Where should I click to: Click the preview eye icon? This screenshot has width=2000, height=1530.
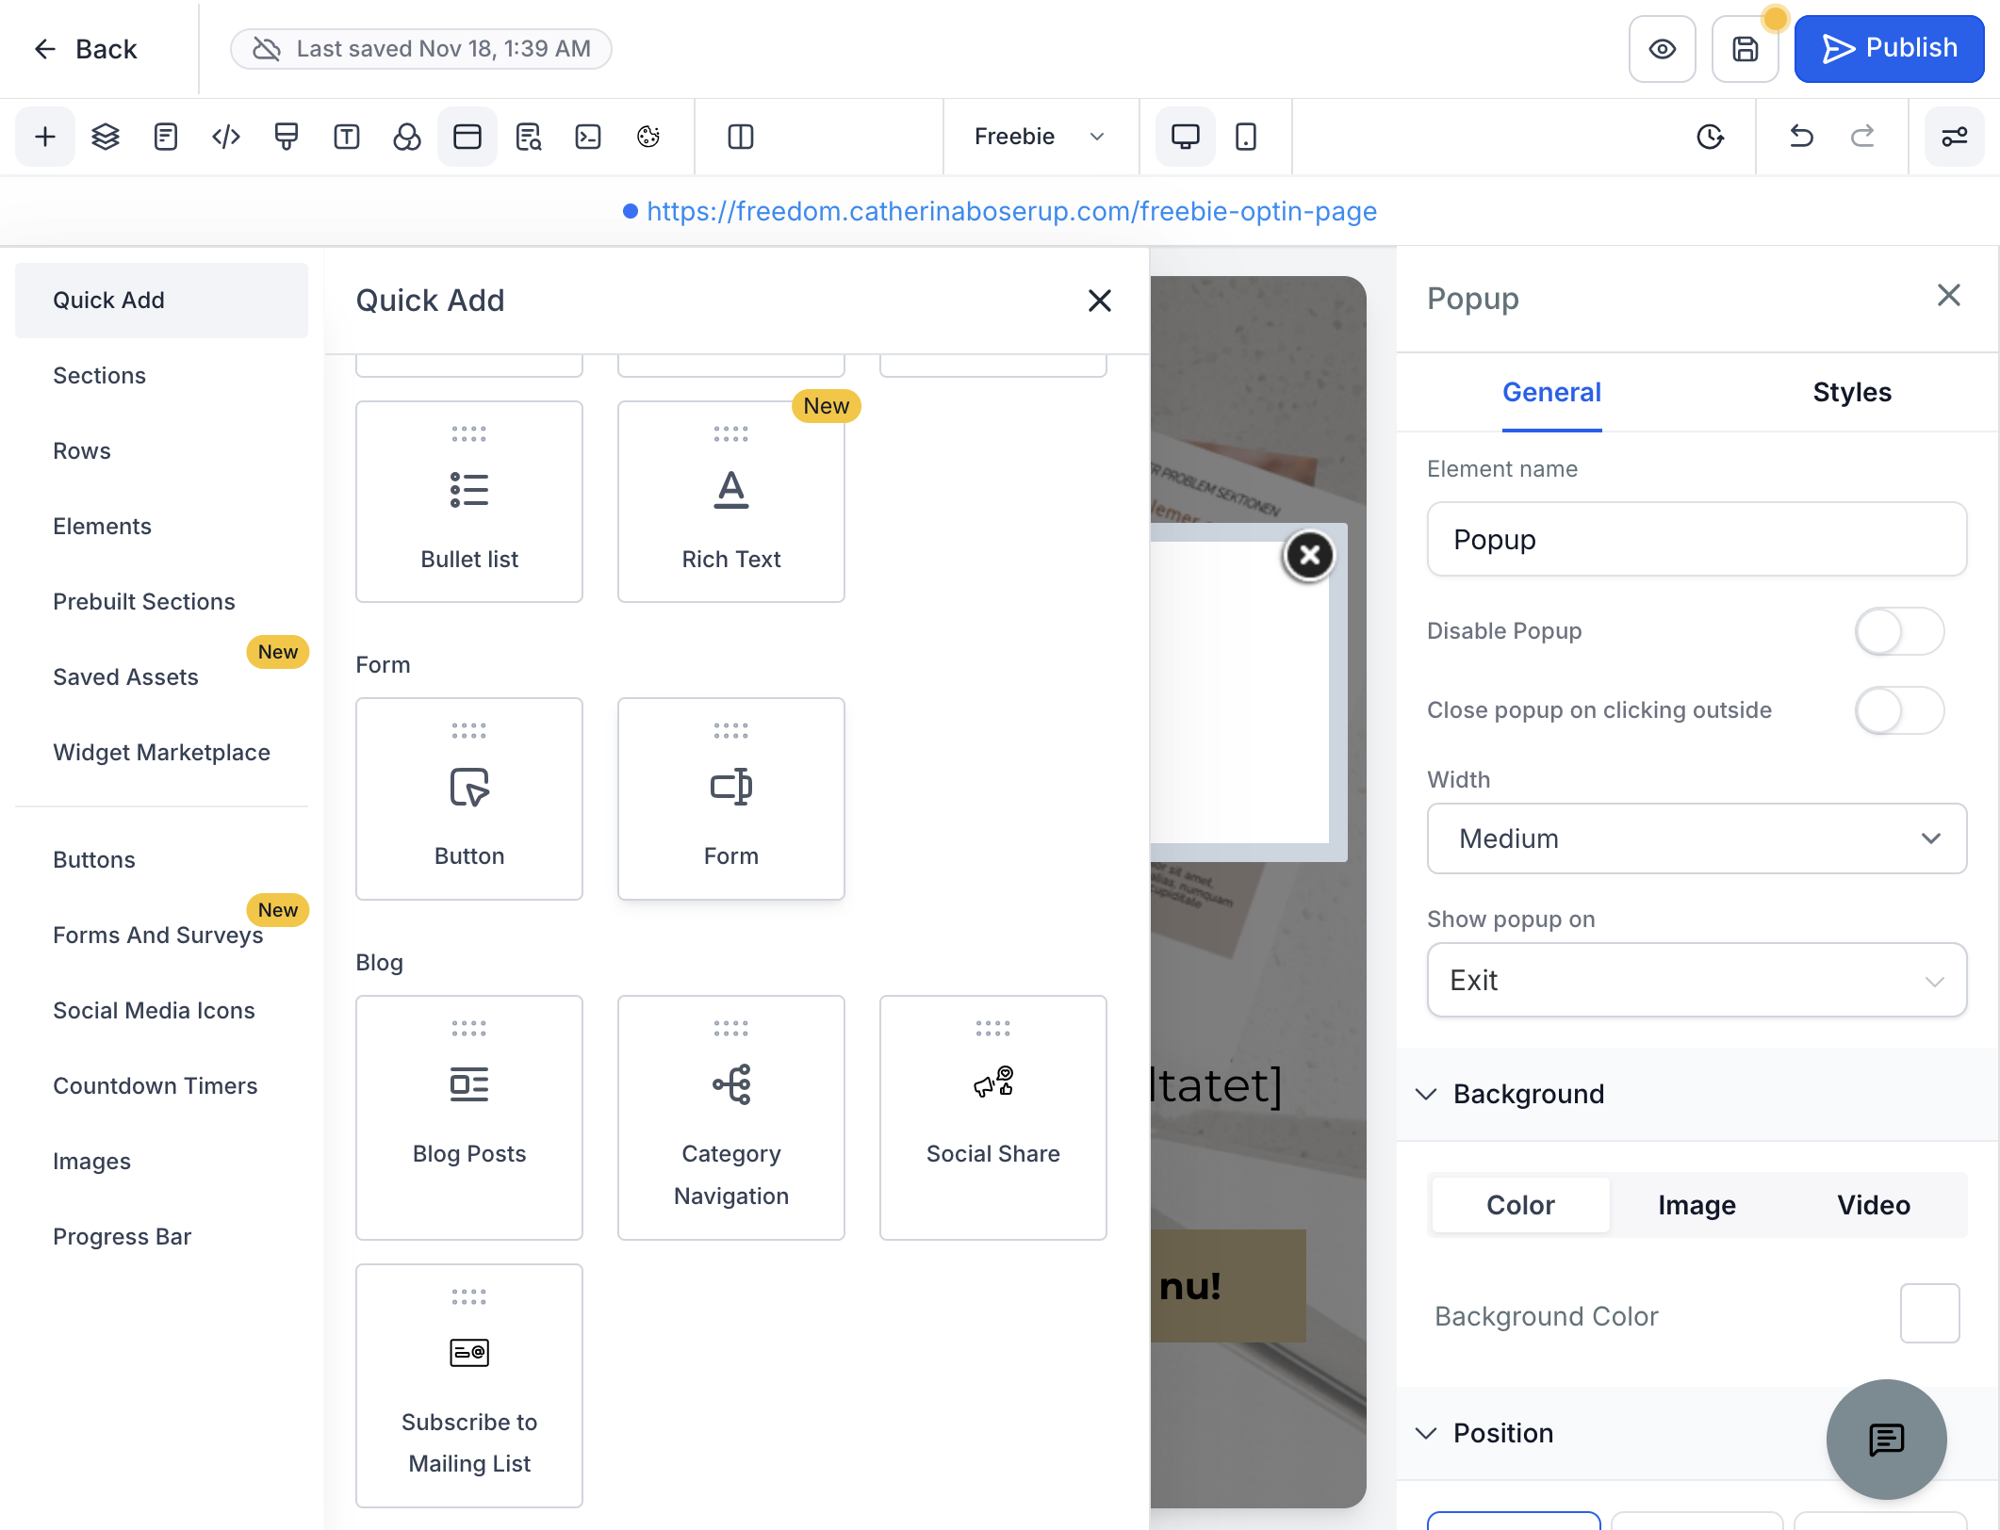[1663, 48]
